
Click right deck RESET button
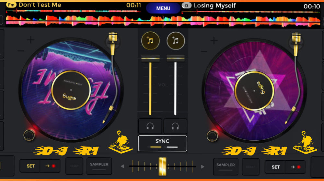pyautogui.click(x=250, y=166)
